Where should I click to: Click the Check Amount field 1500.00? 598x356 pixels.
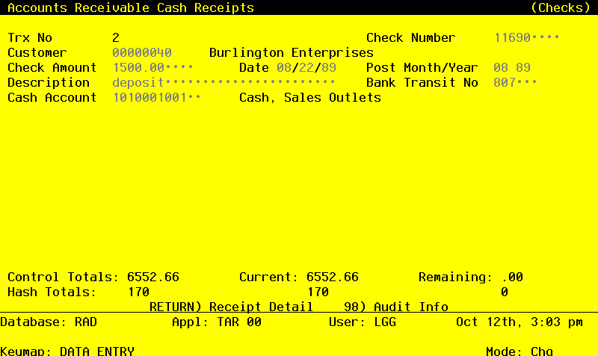pyautogui.click(x=153, y=67)
